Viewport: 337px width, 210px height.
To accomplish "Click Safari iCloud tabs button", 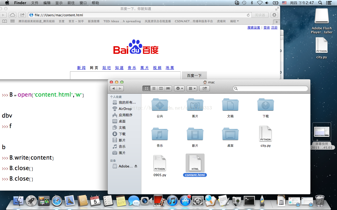I will 12,15.
